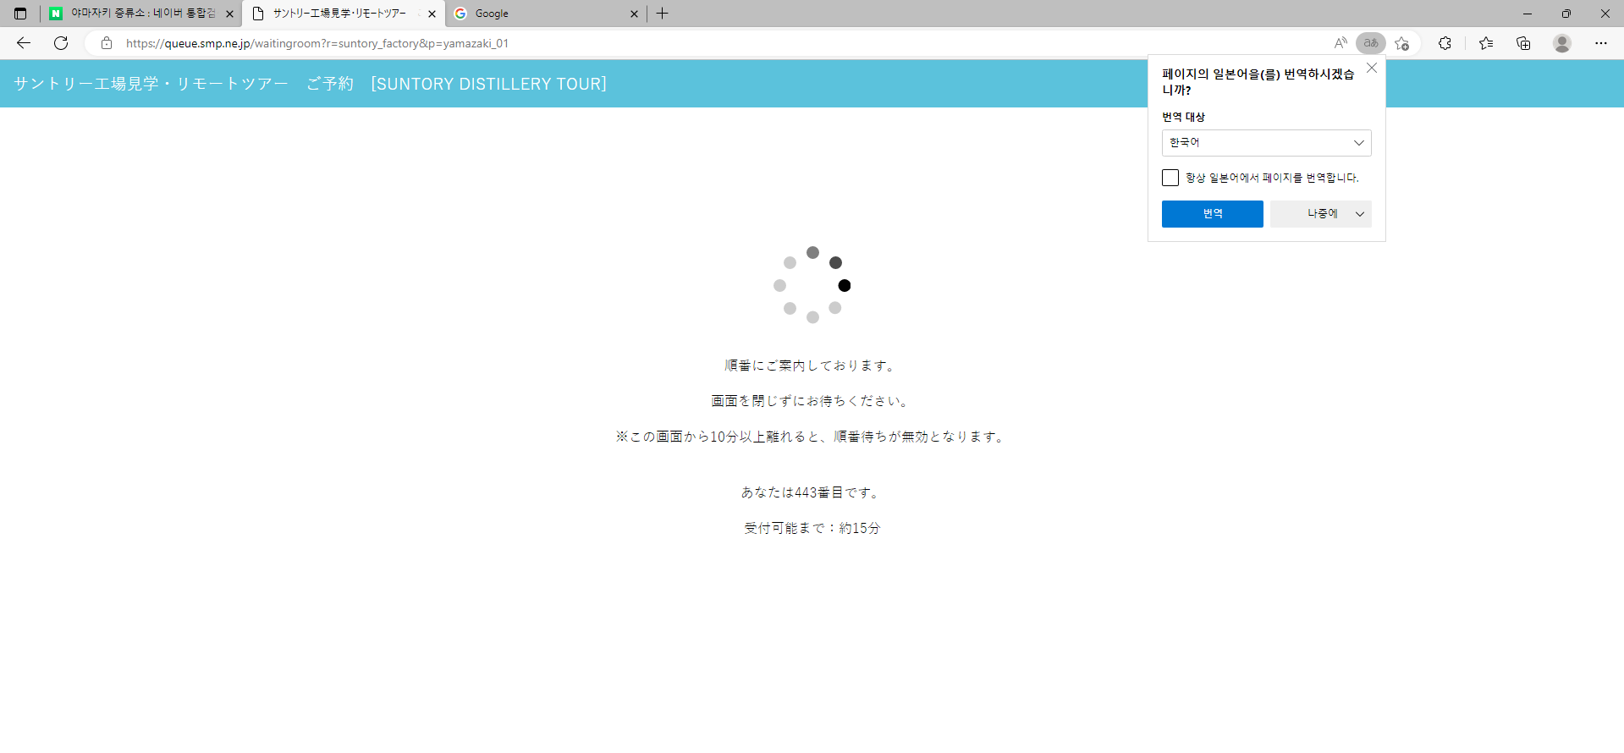Expand the 나중에 options arrow

pyautogui.click(x=1360, y=214)
